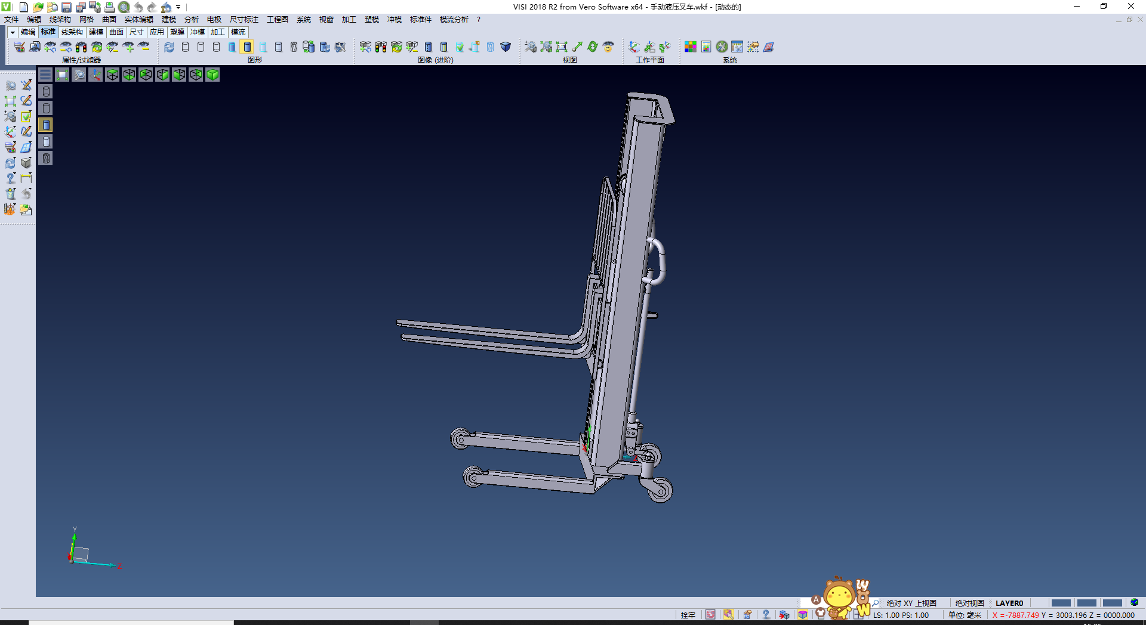This screenshot has width=1146, height=625.
Task: Click the traffic light filter icon
Action: click(x=81, y=47)
